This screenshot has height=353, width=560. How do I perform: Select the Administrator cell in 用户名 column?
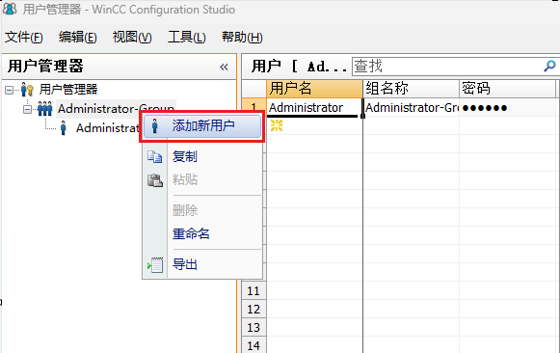pos(314,108)
